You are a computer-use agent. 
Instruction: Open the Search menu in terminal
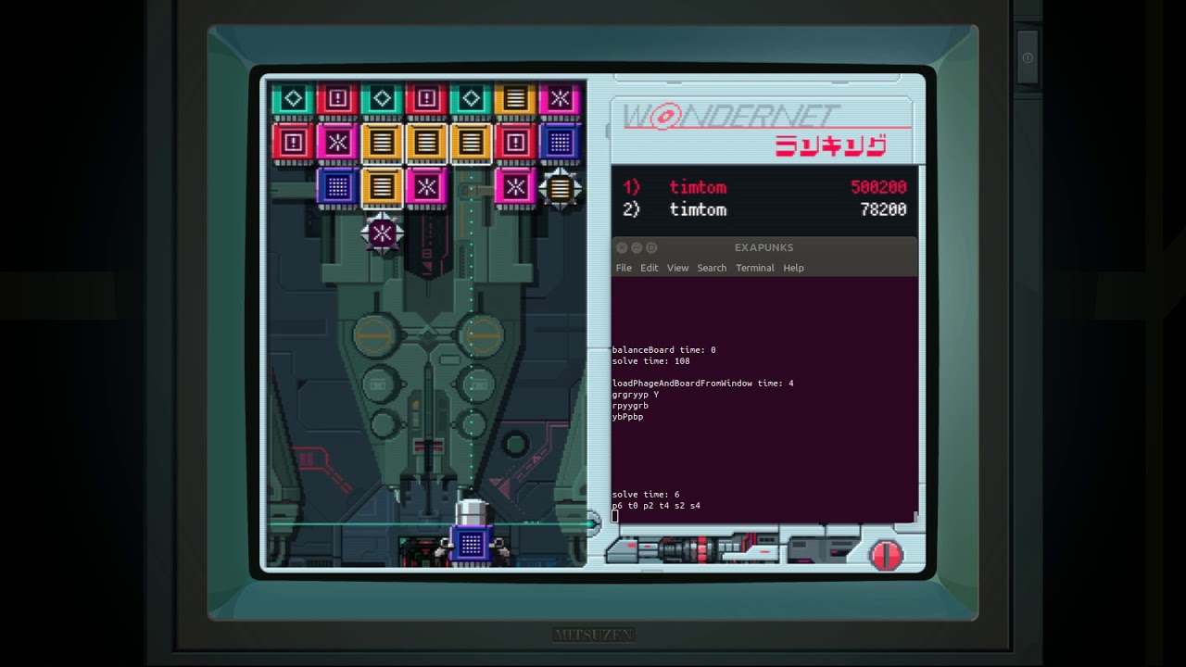click(x=712, y=268)
